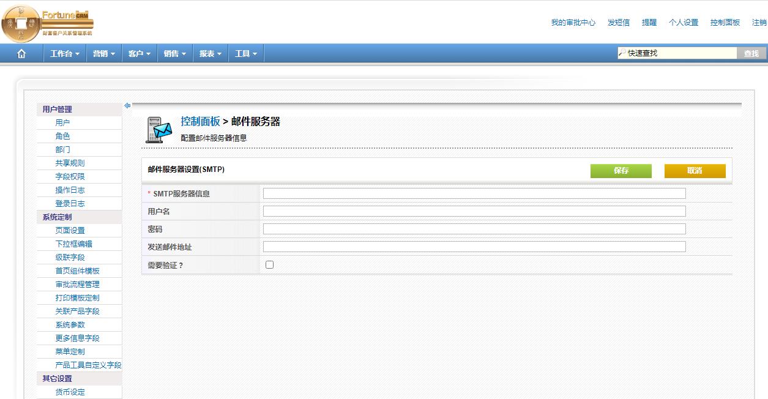Click the 取消 button
The height and width of the screenshot is (399, 768).
click(x=695, y=171)
